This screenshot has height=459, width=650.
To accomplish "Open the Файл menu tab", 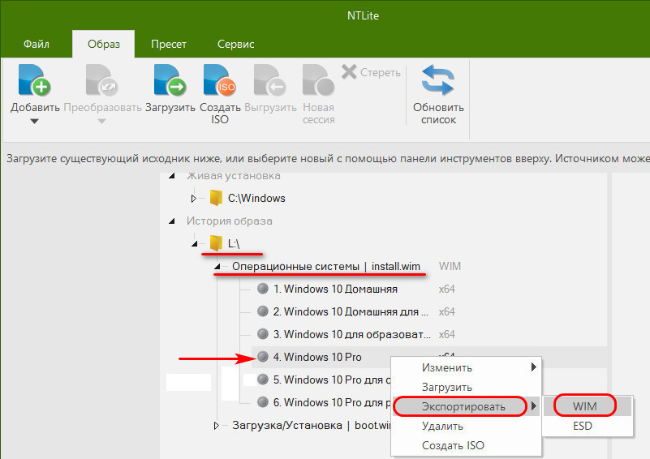I will coord(36,44).
